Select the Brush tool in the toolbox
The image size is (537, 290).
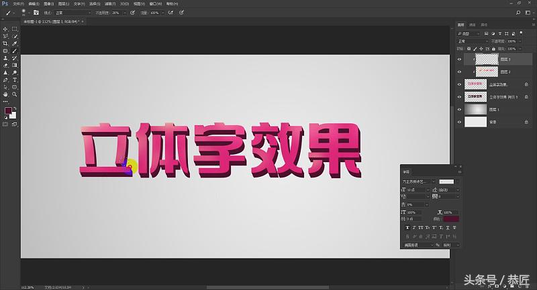(x=14, y=51)
